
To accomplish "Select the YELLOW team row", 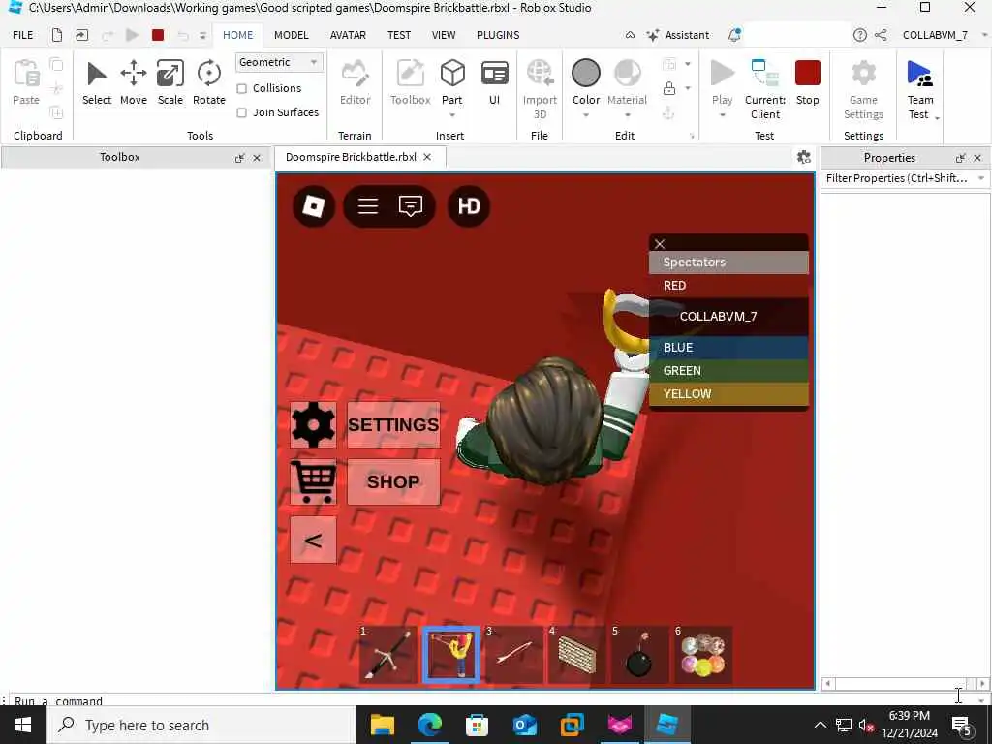I will pos(728,394).
